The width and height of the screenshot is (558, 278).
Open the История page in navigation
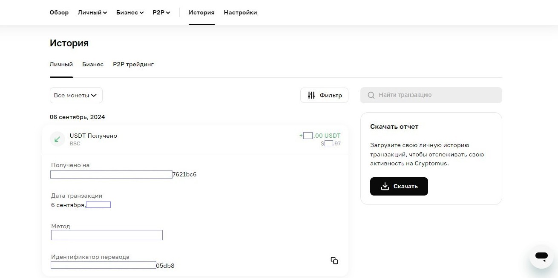(x=201, y=12)
